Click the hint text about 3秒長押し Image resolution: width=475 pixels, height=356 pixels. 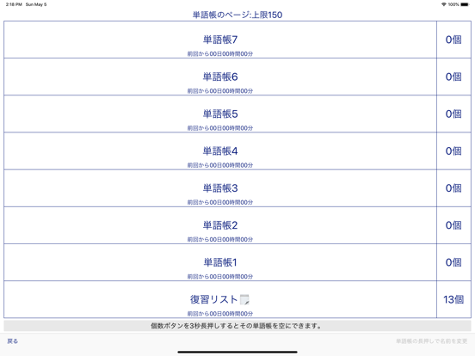click(x=237, y=326)
